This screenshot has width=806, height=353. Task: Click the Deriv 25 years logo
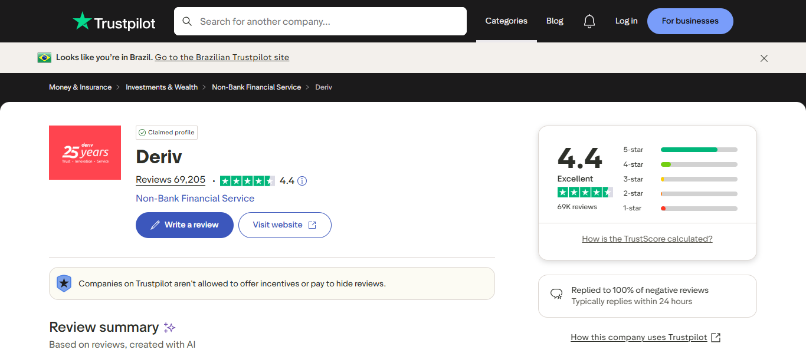coord(85,153)
